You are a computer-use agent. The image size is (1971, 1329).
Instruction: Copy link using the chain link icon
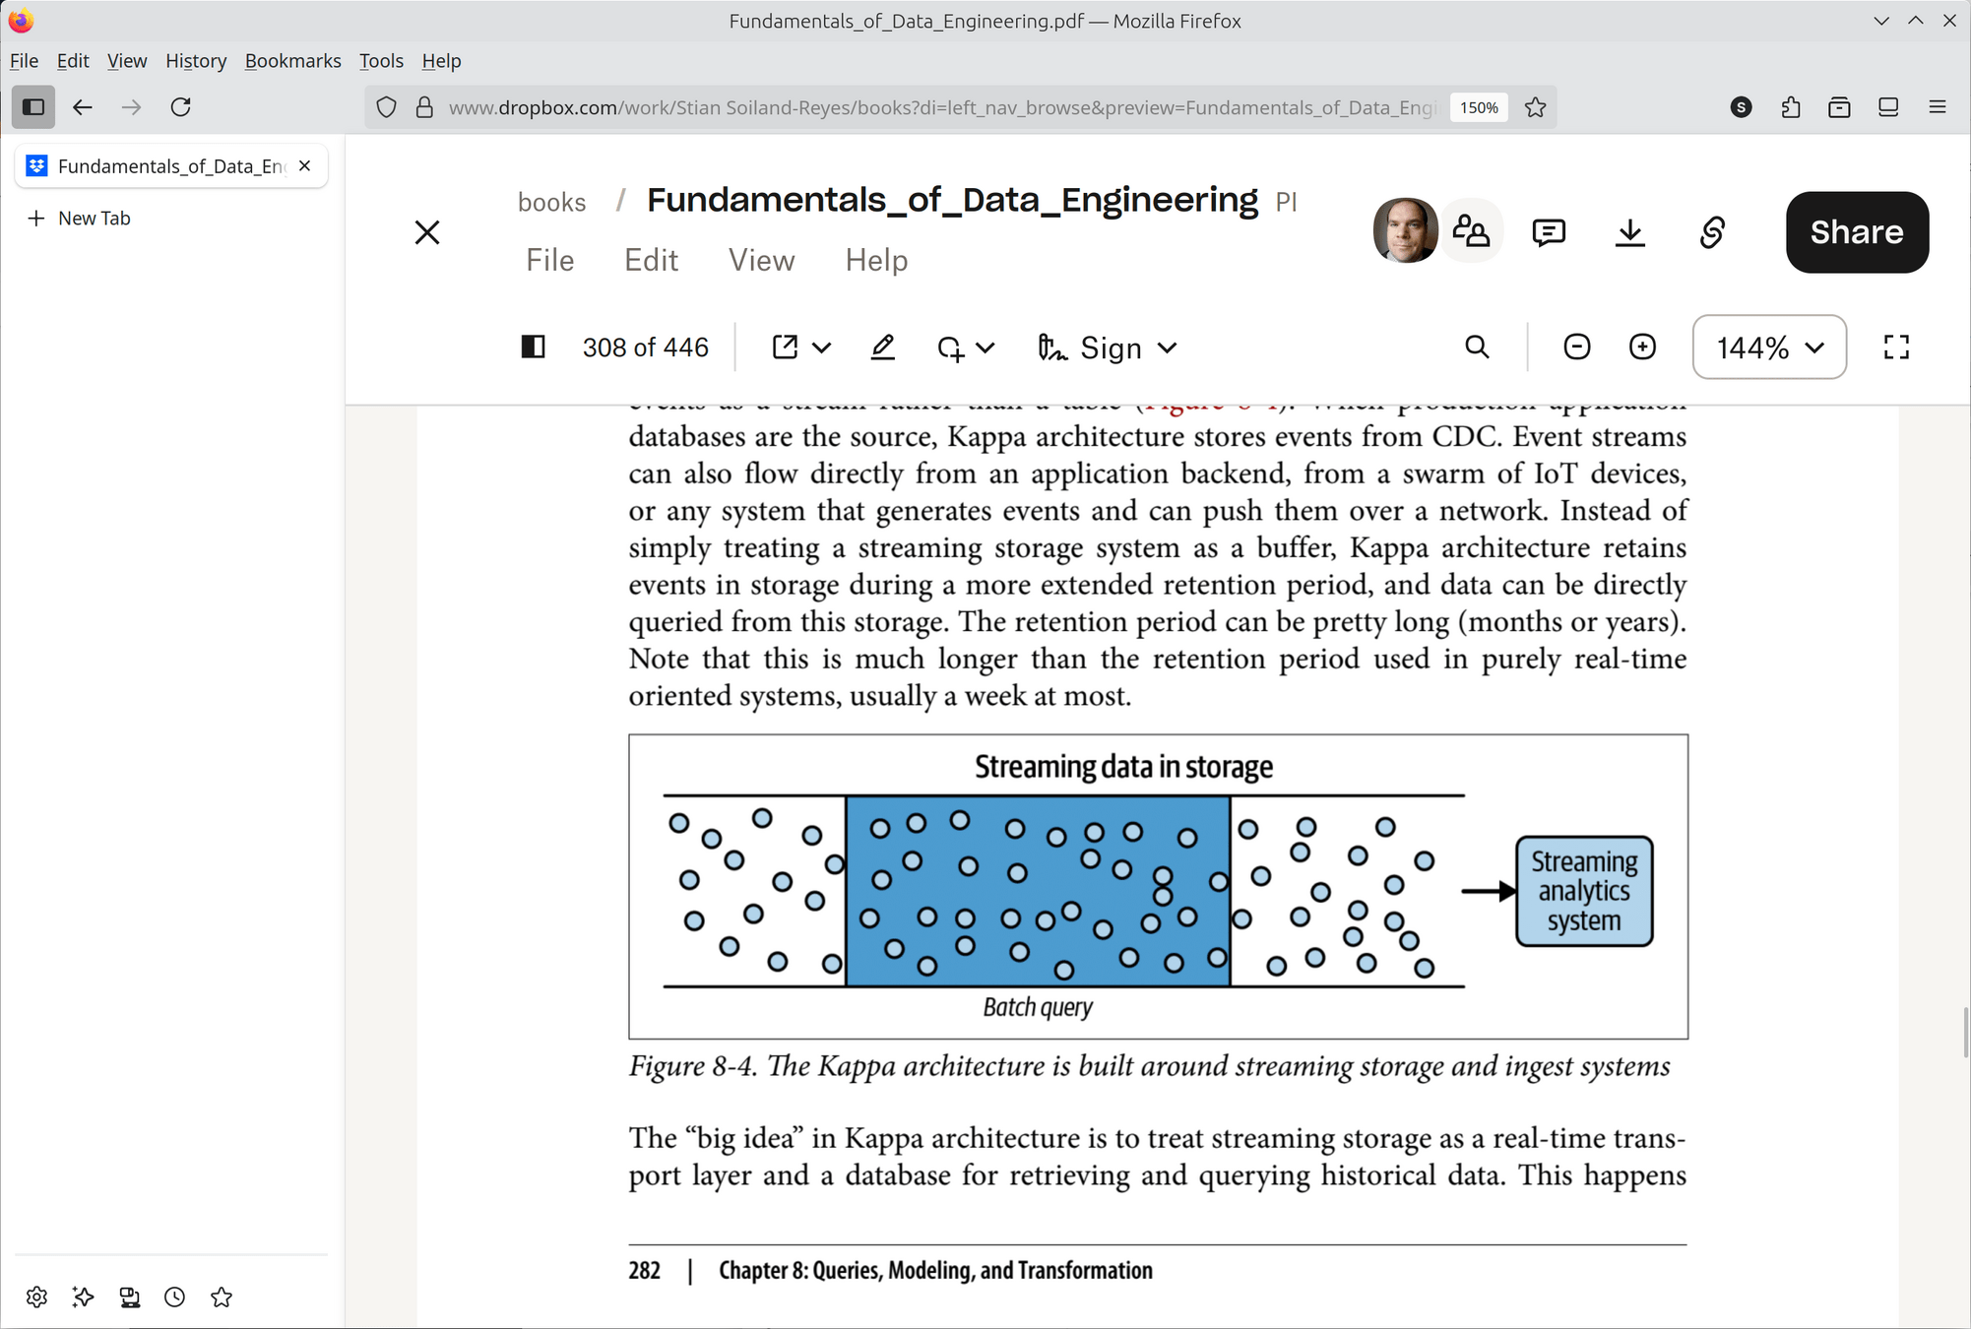coord(1712,232)
